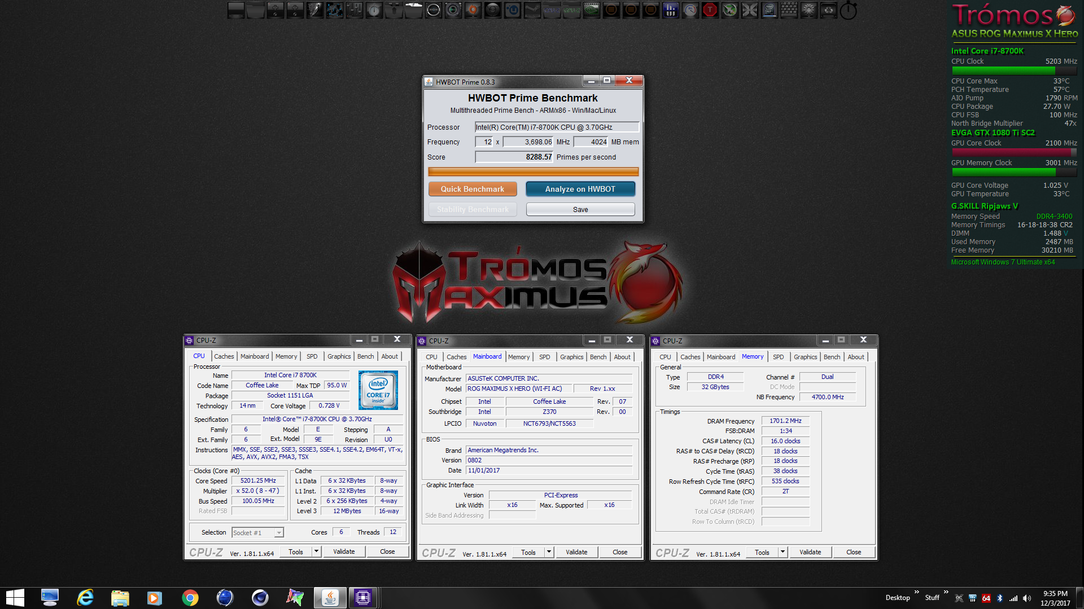Click NB Frequency value 4700.0 MHz

tap(828, 398)
